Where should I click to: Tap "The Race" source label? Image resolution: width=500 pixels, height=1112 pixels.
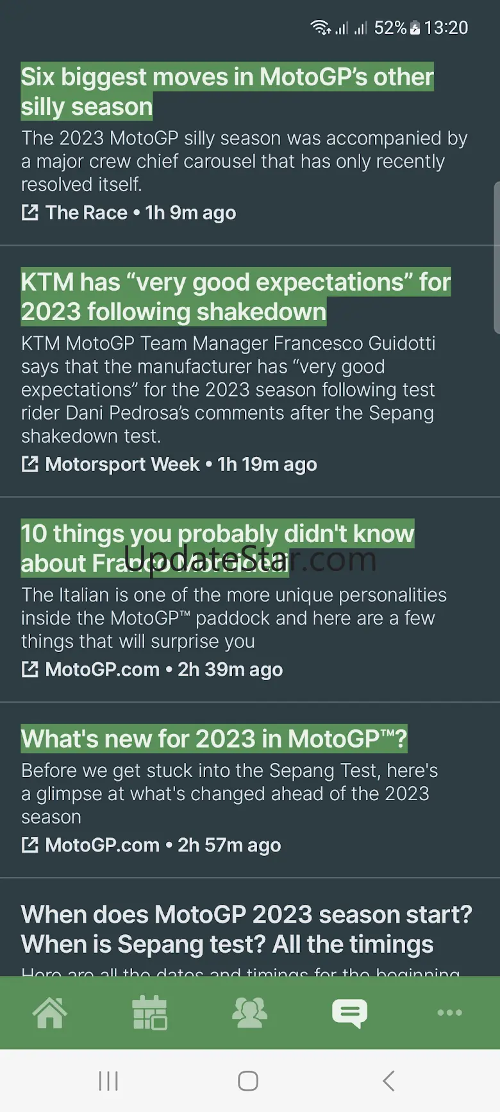tap(87, 212)
